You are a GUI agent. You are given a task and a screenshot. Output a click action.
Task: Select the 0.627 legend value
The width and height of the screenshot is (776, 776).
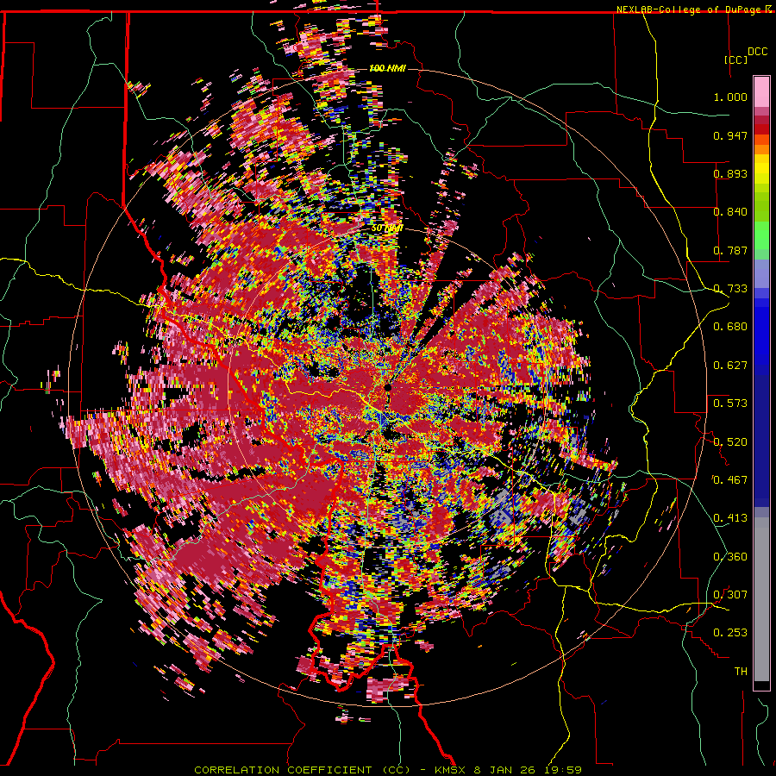pyautogui.click(x=730, y=366)
